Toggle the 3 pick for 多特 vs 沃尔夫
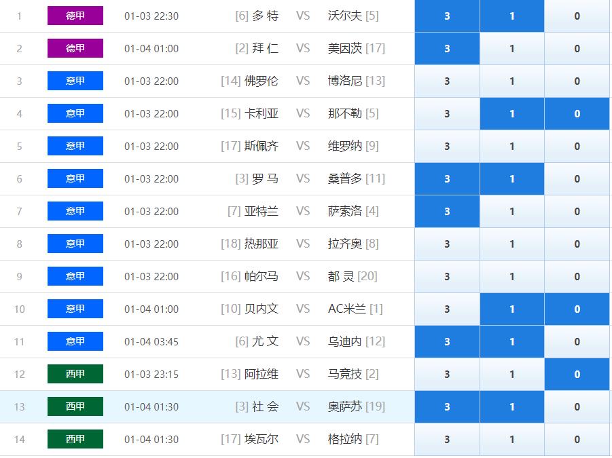The image size is (612, 458). 447,16
